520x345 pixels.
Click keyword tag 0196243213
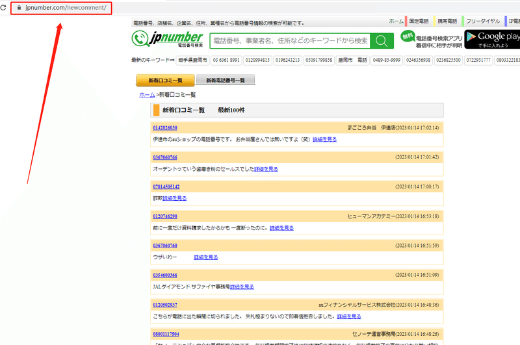tap(287, 60)
